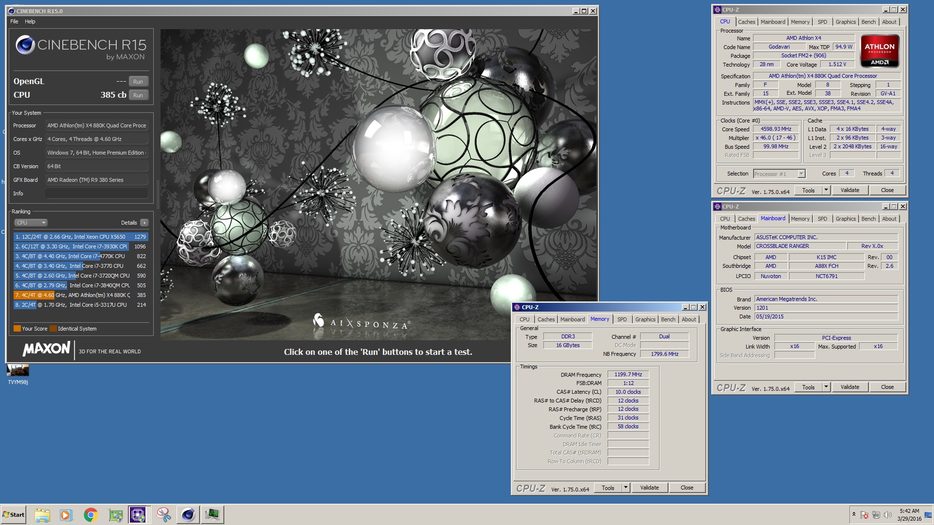Click the taskbar clock showing 5:42 AM

(909, 515)
